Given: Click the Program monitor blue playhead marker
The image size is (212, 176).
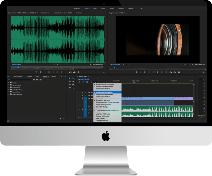Looking at the screenshot, I should 114,68.
